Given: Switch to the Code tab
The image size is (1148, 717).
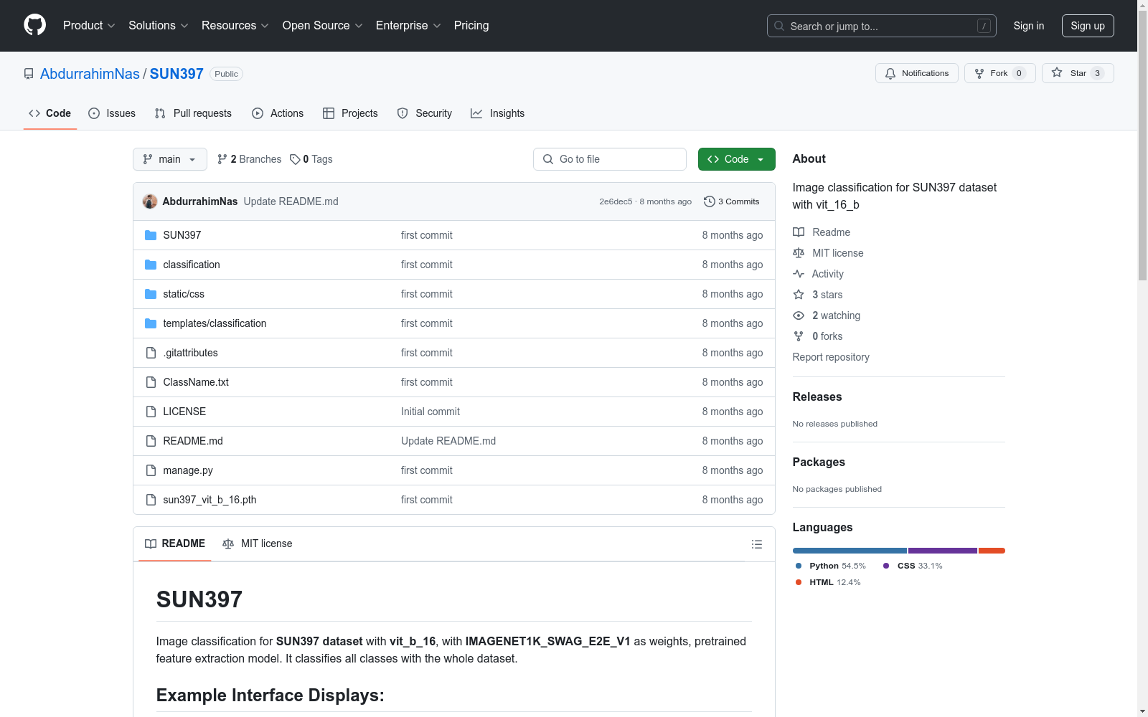Looking at the screenshot, I should pos(50,113).
